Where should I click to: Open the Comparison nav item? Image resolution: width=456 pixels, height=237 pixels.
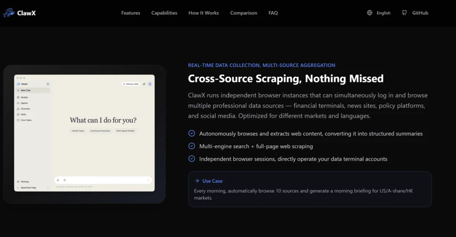point(244,13)
